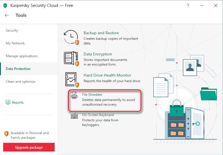Open the Security section

click(x=12, y=30)
